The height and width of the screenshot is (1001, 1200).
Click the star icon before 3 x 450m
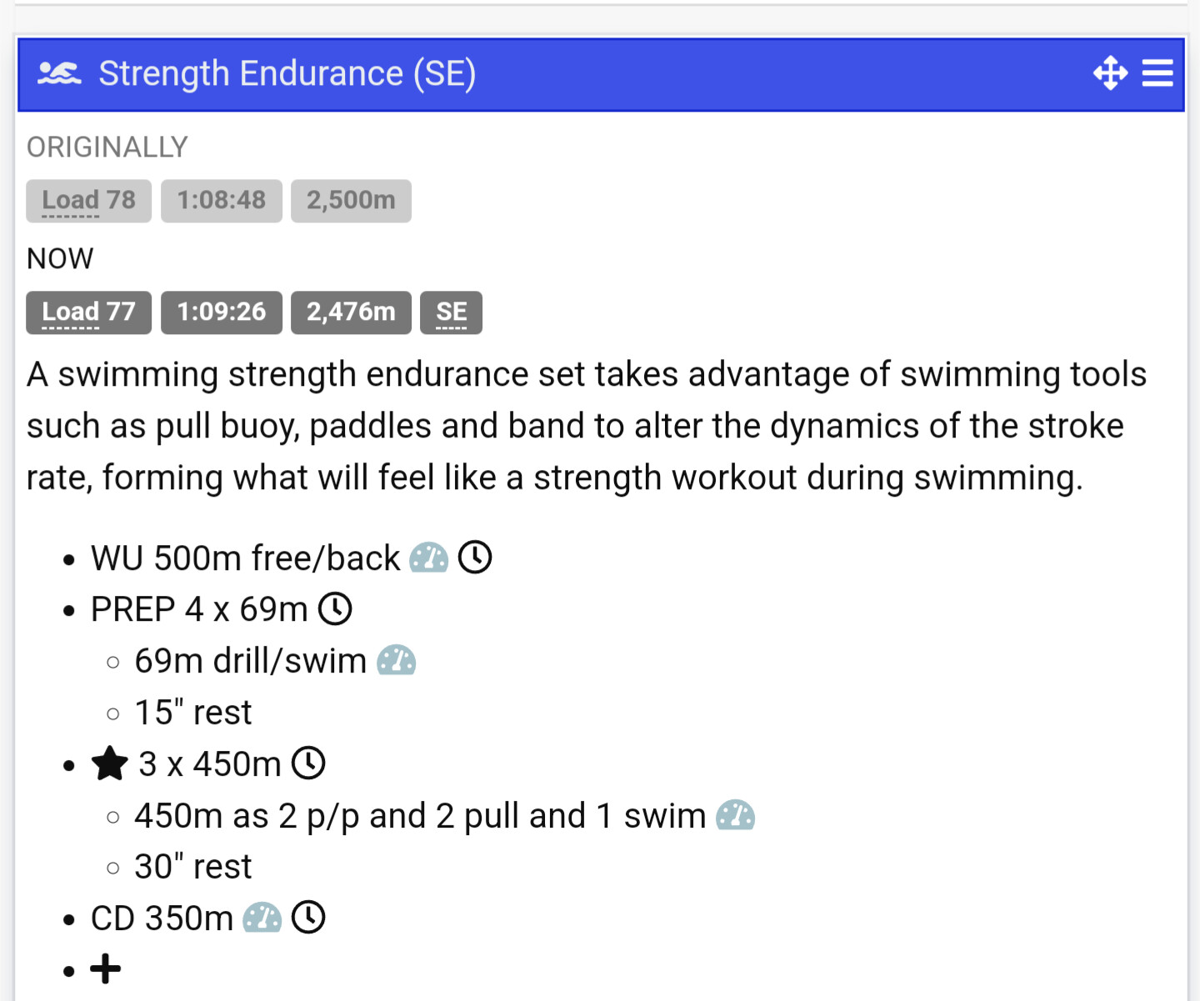tap(109, 763)
